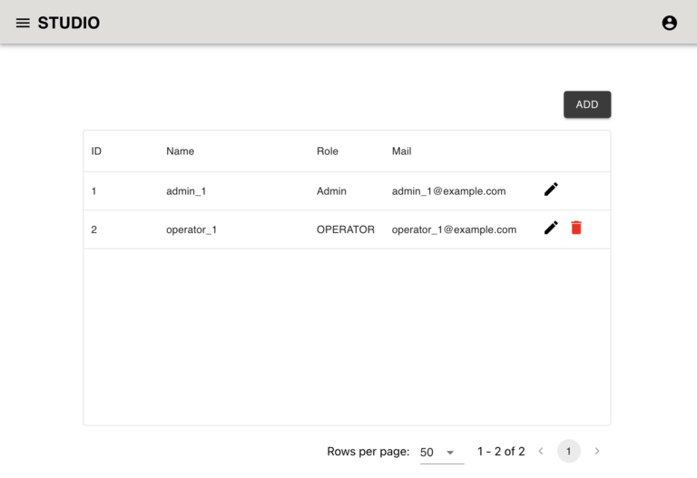Click the STUDIO title
Screen dimensions: 697x478
pos(68,23)
